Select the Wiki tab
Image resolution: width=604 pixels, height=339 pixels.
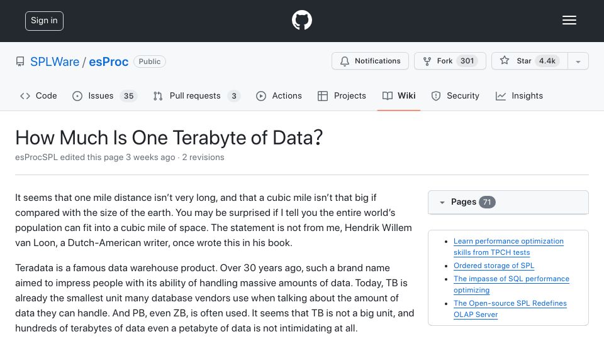click(x=399, y=95)
